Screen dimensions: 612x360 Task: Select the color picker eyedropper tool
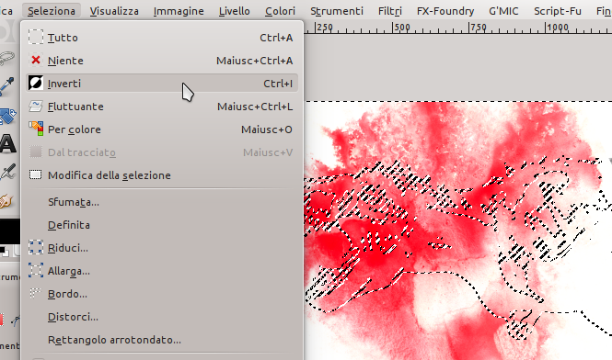pyautogui.click(x=7, y=85)
